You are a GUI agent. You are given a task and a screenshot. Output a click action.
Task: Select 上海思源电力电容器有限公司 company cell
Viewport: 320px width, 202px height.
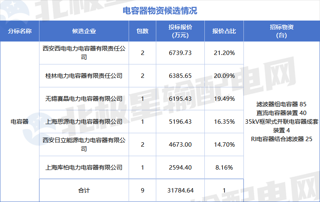84,122
